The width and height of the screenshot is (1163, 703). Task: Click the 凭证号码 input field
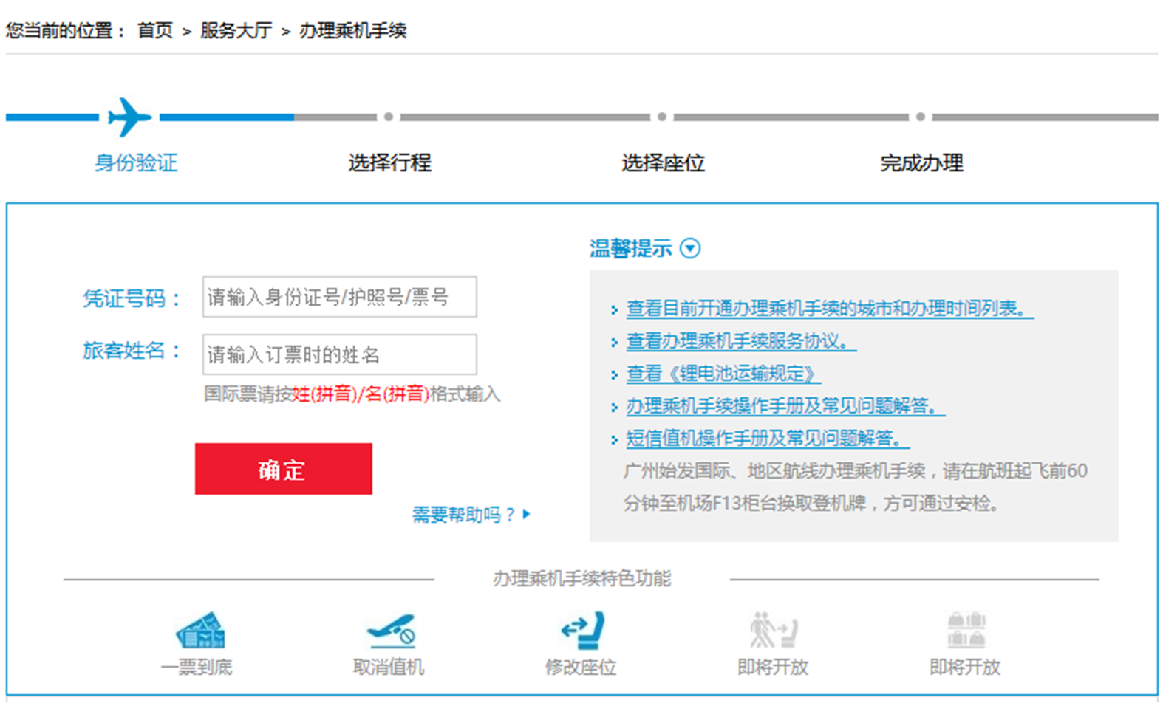tap(339, 297)
